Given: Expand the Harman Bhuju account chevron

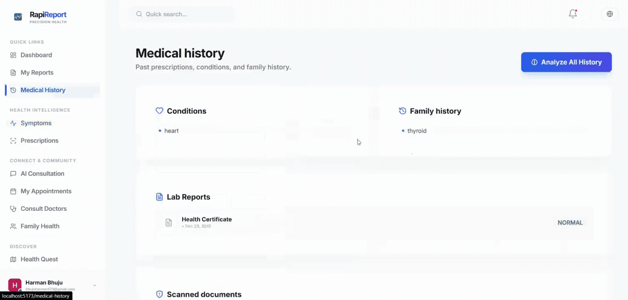Looking at the screenshot, I should 95,285.
